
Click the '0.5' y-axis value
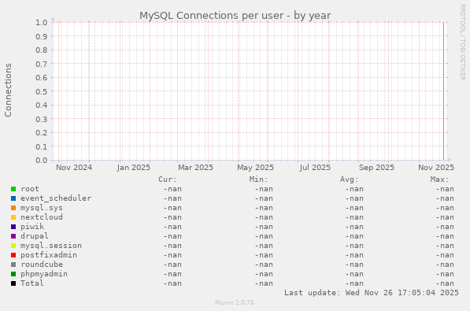click(42, 91)
